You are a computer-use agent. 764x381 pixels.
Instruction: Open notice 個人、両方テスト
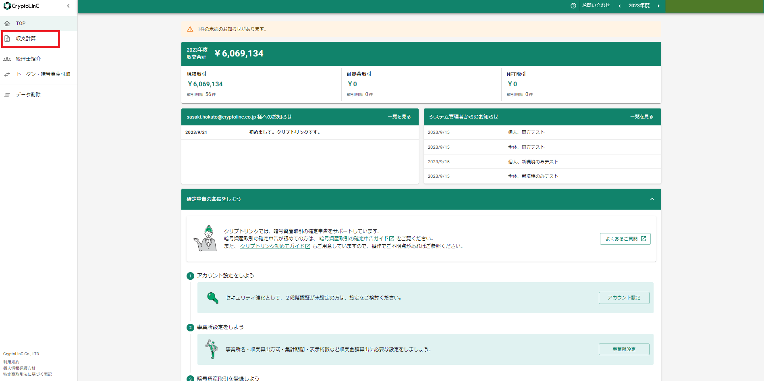[x=542, y=132]
